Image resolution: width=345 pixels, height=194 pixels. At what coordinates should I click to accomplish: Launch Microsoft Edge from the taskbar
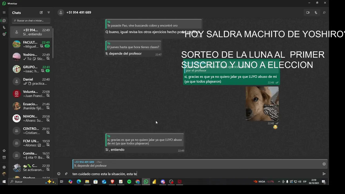[79, 182]
